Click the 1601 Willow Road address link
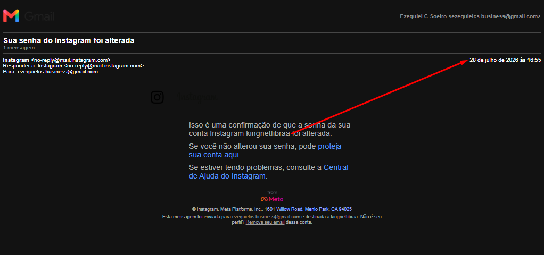The image size is (544, 255). [308, 209]
